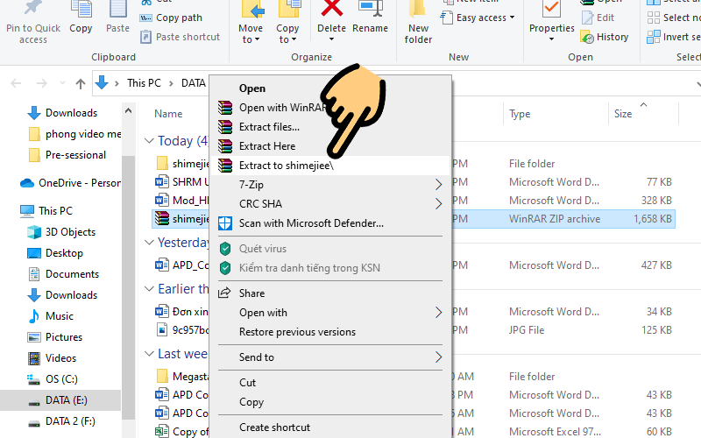Expand the Open with submenu
701x438 pixels.
(x=330, y=313)
